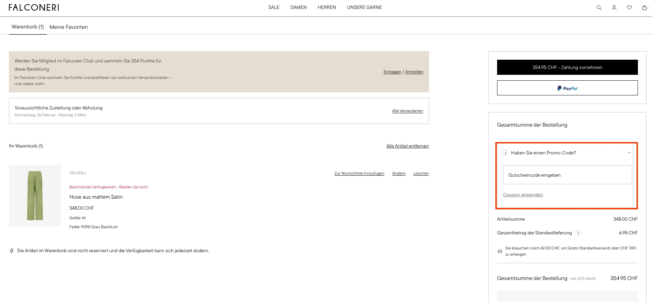Open the search magnifier icon
This screenshot has width=652, height=303.
[x=599, y=8]
